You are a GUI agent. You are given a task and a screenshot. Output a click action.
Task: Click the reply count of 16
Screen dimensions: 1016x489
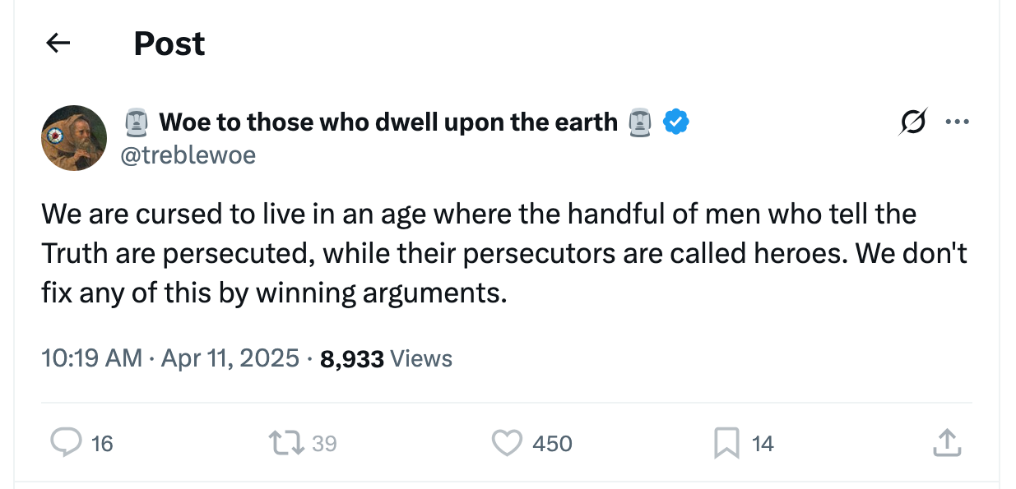coord(102,445)
